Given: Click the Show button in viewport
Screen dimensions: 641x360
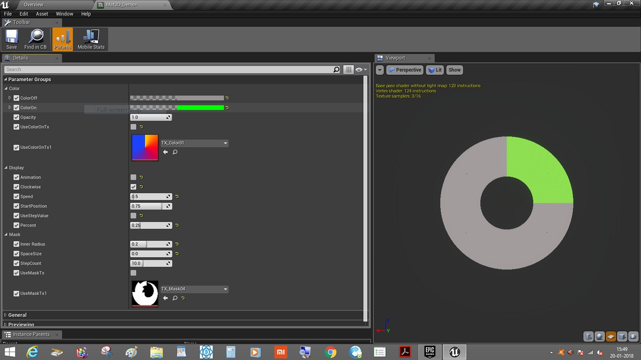Looking at the screenshot, I should pyautogui.click(x=455, y=70).
